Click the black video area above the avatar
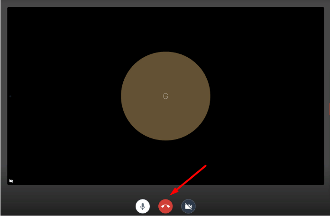The width and height of the screenshot is (330, 217). [x=165, y=28]
